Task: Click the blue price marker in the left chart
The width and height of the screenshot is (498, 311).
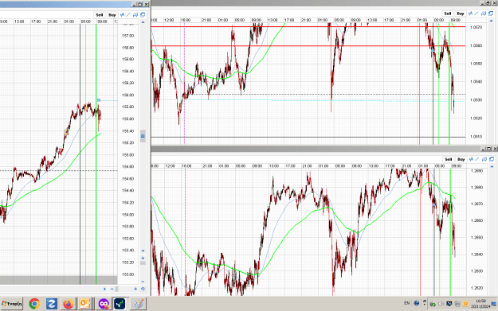Action: coord(99,100)
